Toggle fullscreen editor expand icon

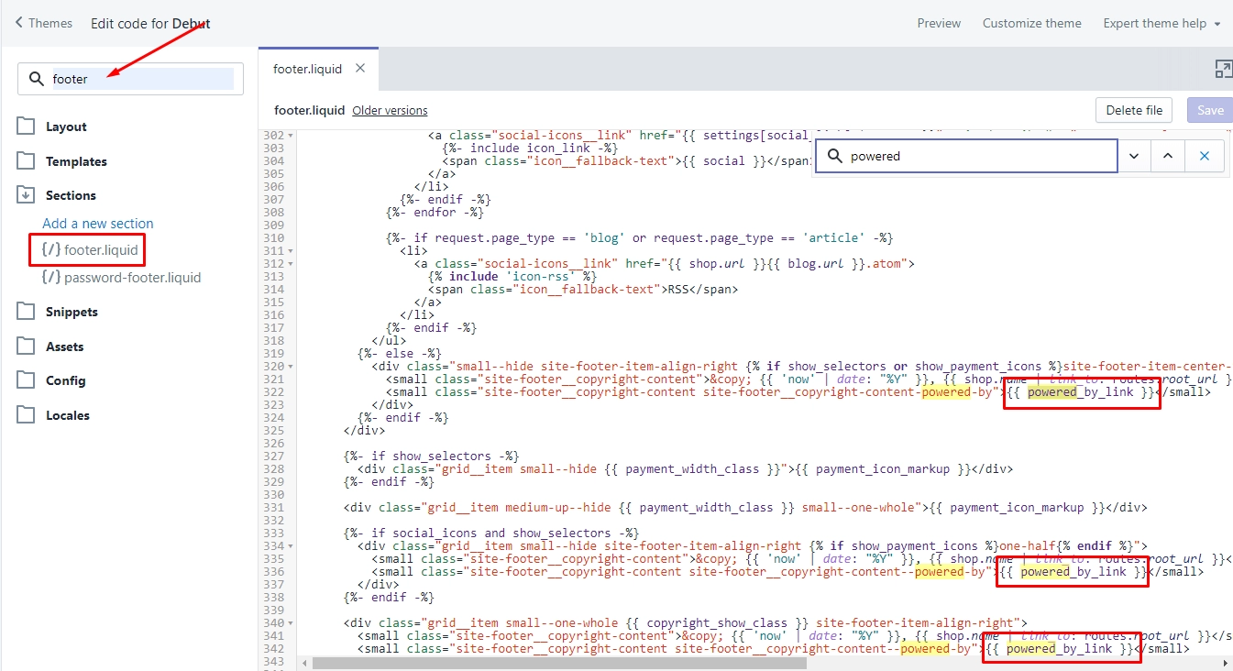(1223, 69)
